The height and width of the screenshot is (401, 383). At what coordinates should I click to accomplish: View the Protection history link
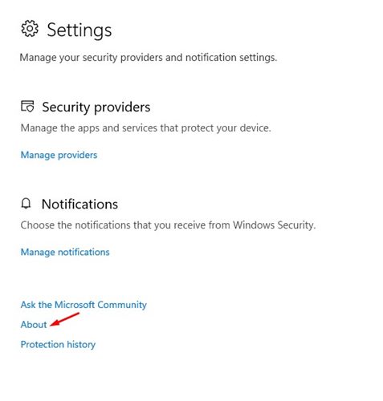(x=58, y=344)
